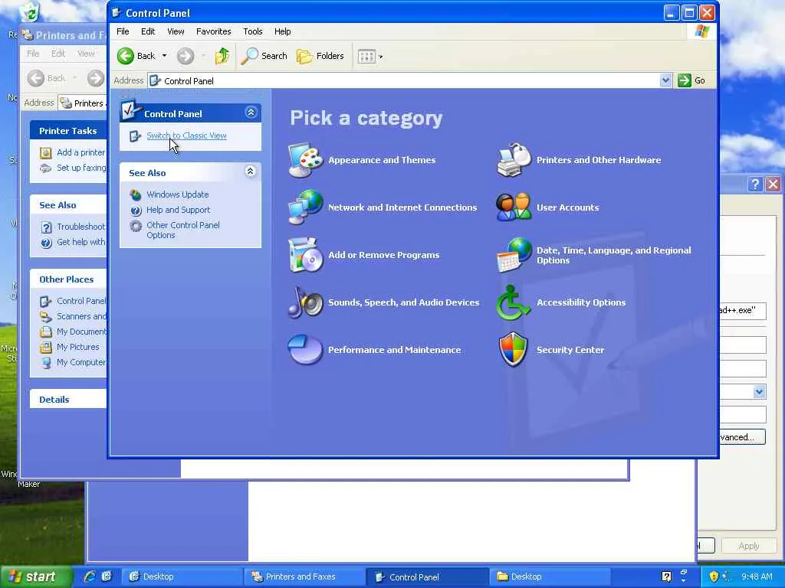Add a printer in Printers and Faxes window

(80, 152)
